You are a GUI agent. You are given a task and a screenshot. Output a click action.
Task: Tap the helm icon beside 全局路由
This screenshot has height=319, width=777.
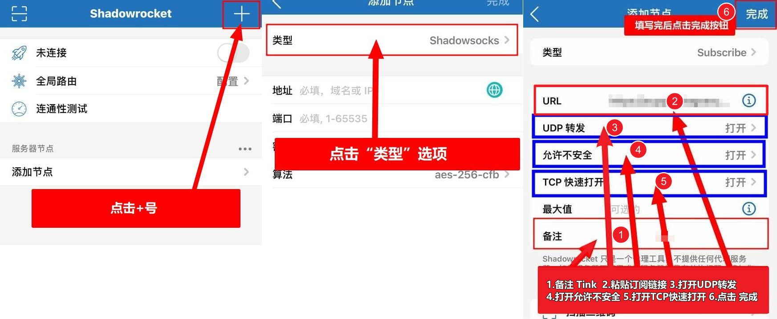(x=19, y=81)
